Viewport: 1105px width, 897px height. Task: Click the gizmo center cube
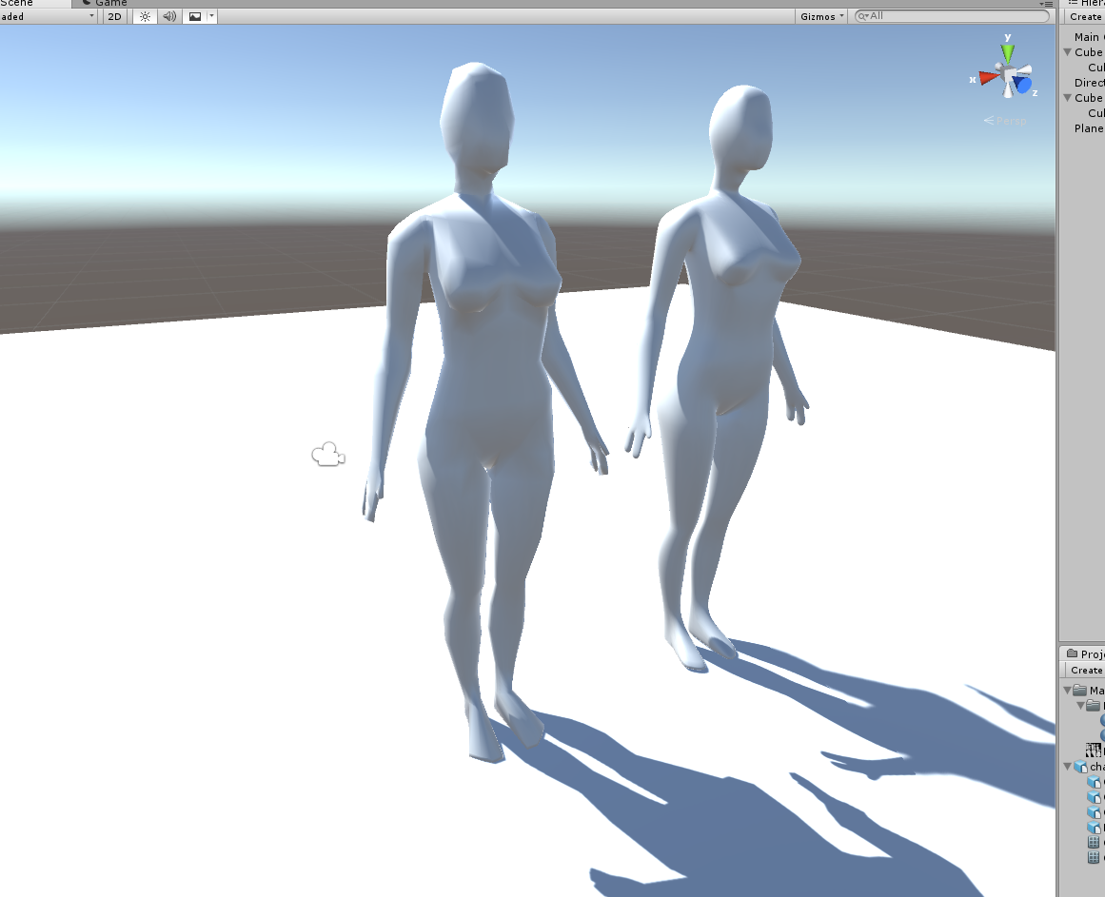tap(1008, 73)
